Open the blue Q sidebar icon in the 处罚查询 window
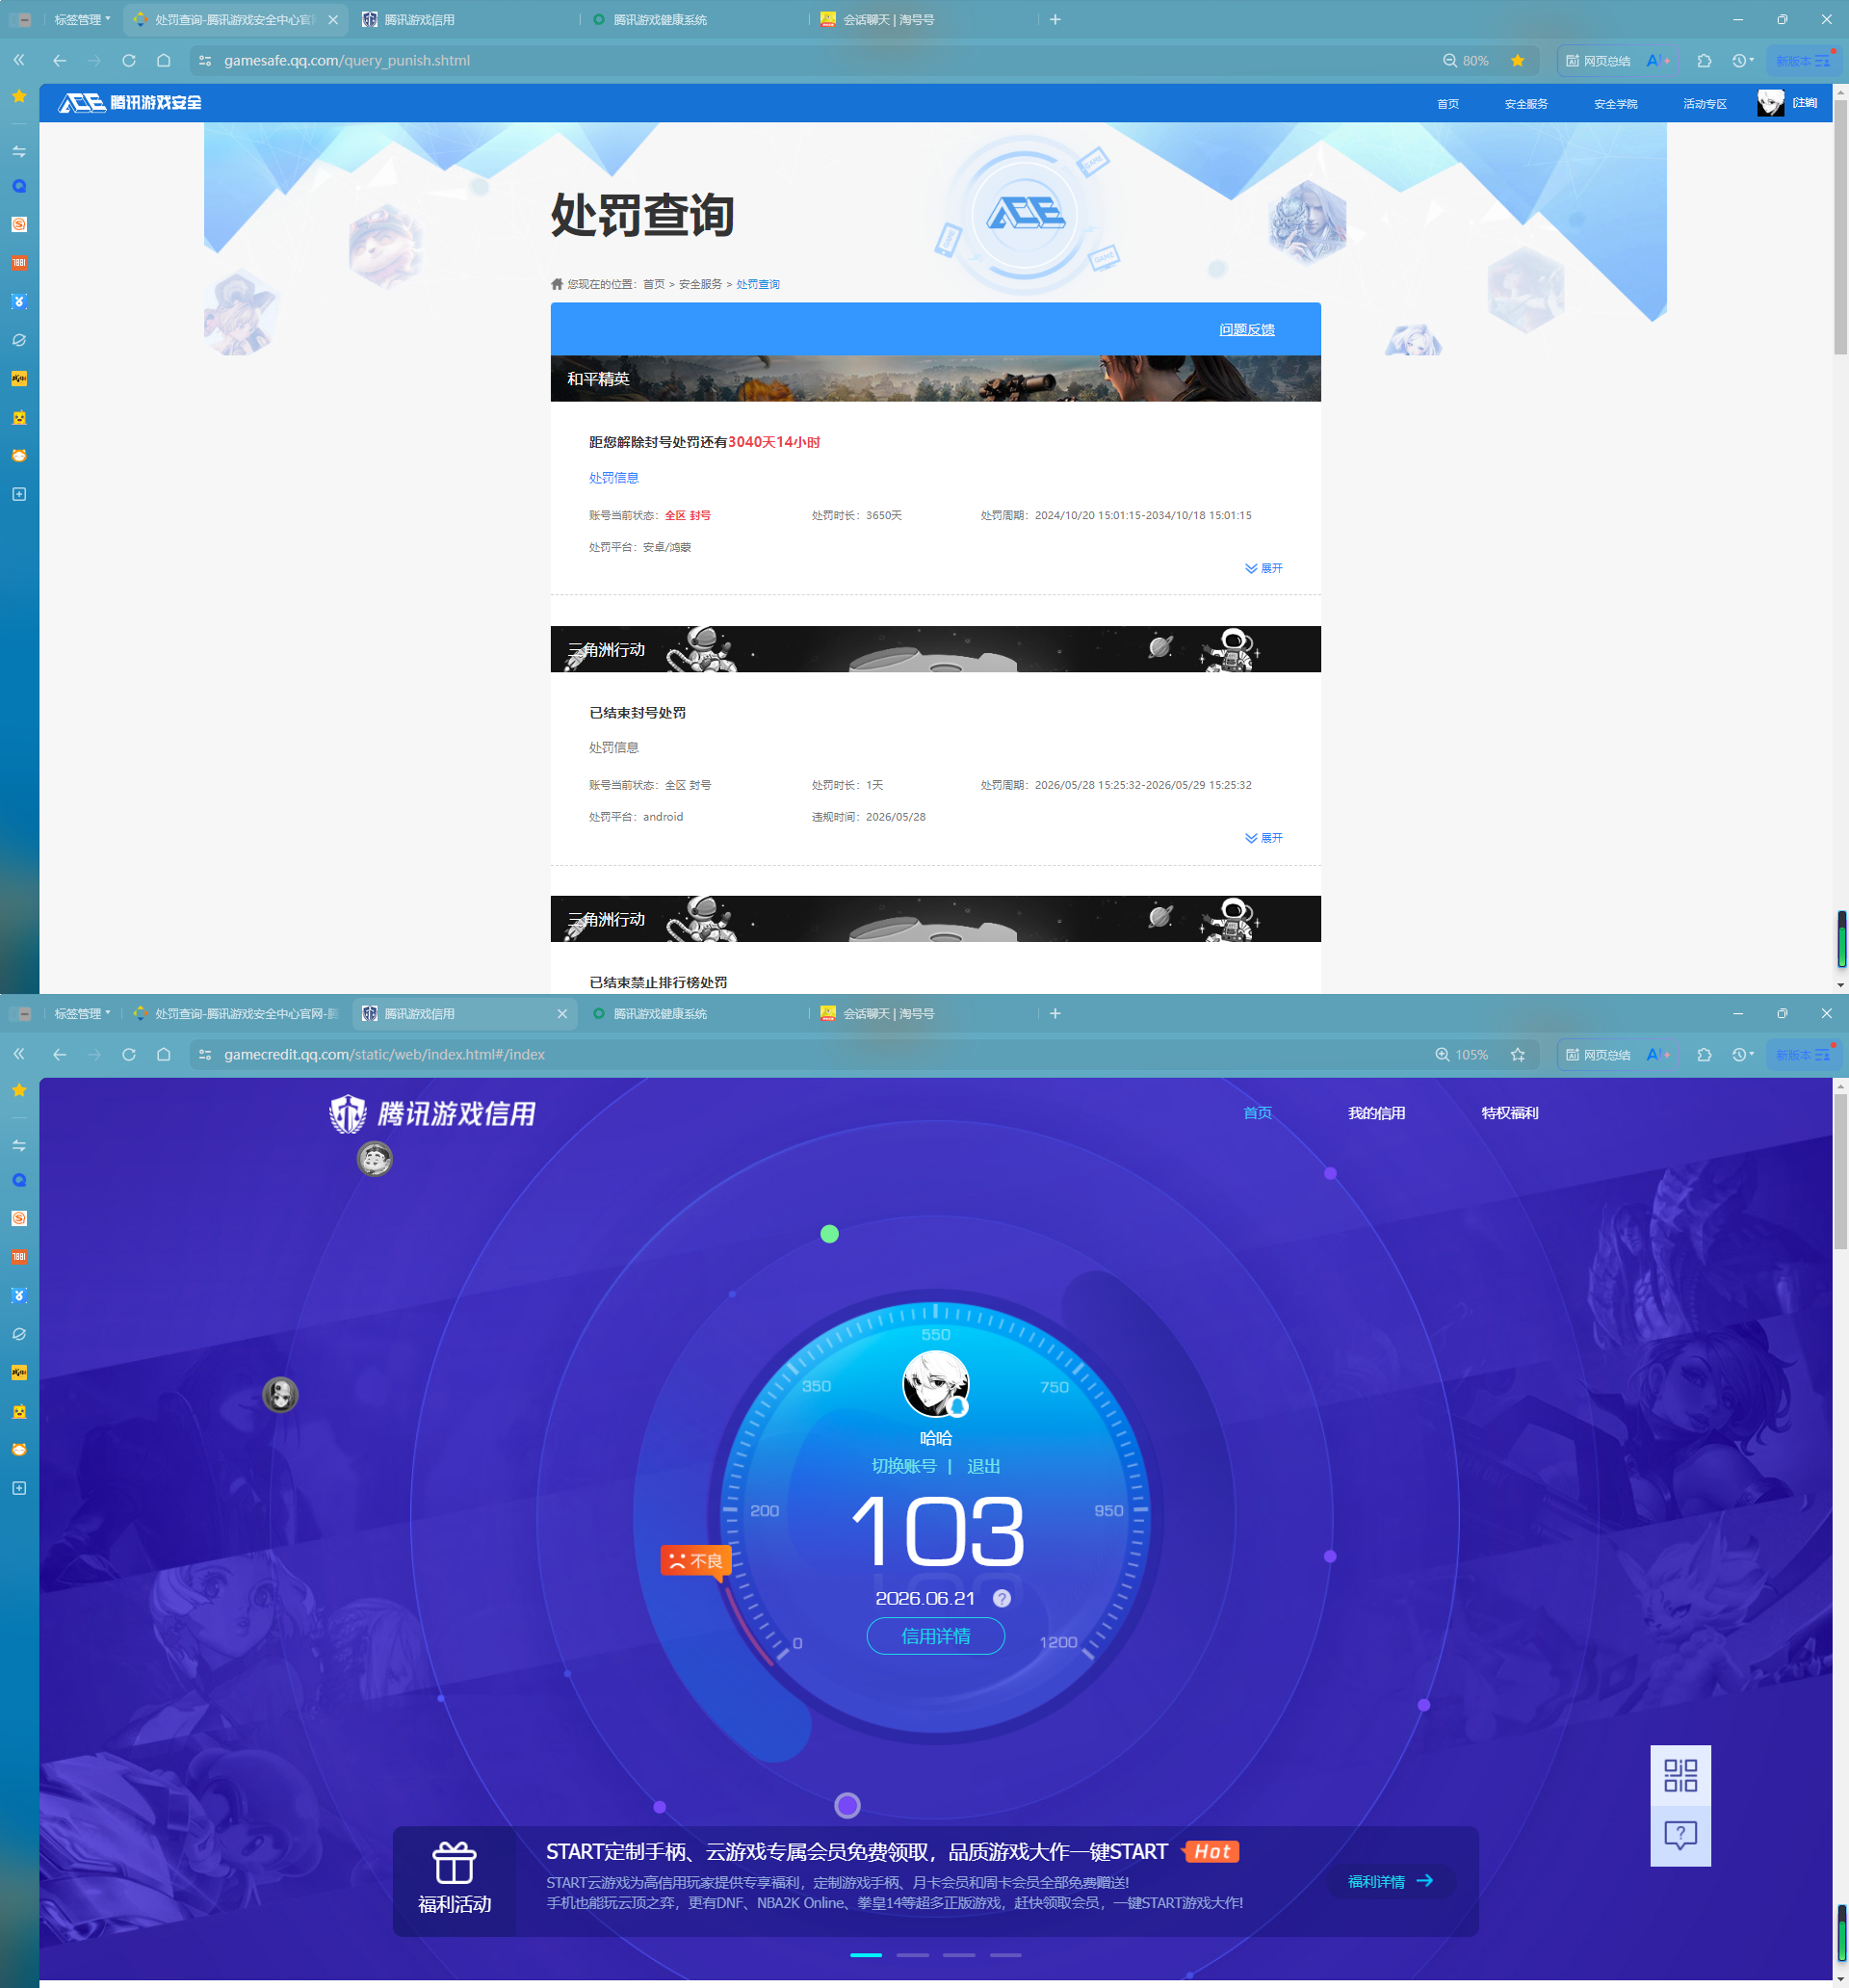This screenshot has height=1988, width=1849. tap(19, 186)
